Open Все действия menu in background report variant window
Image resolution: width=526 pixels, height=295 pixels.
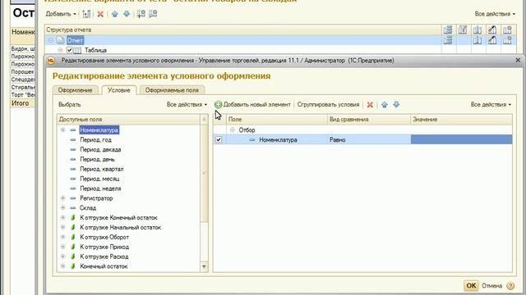(495, 14)
